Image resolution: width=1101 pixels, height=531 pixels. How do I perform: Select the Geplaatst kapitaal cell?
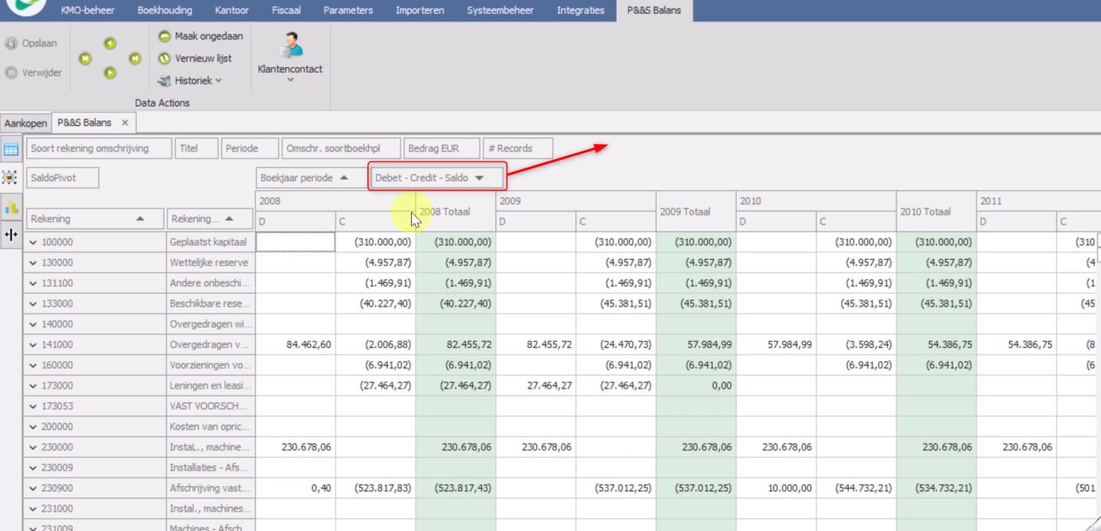(x=211, y=242)
